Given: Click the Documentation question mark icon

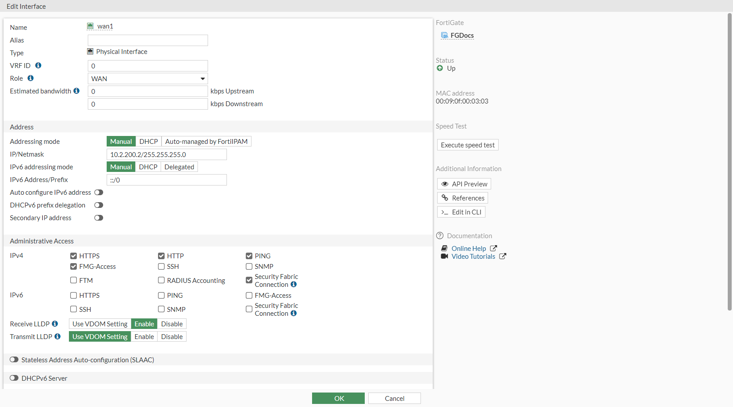Looking at the screenshot, I should (x=440, y=236).
